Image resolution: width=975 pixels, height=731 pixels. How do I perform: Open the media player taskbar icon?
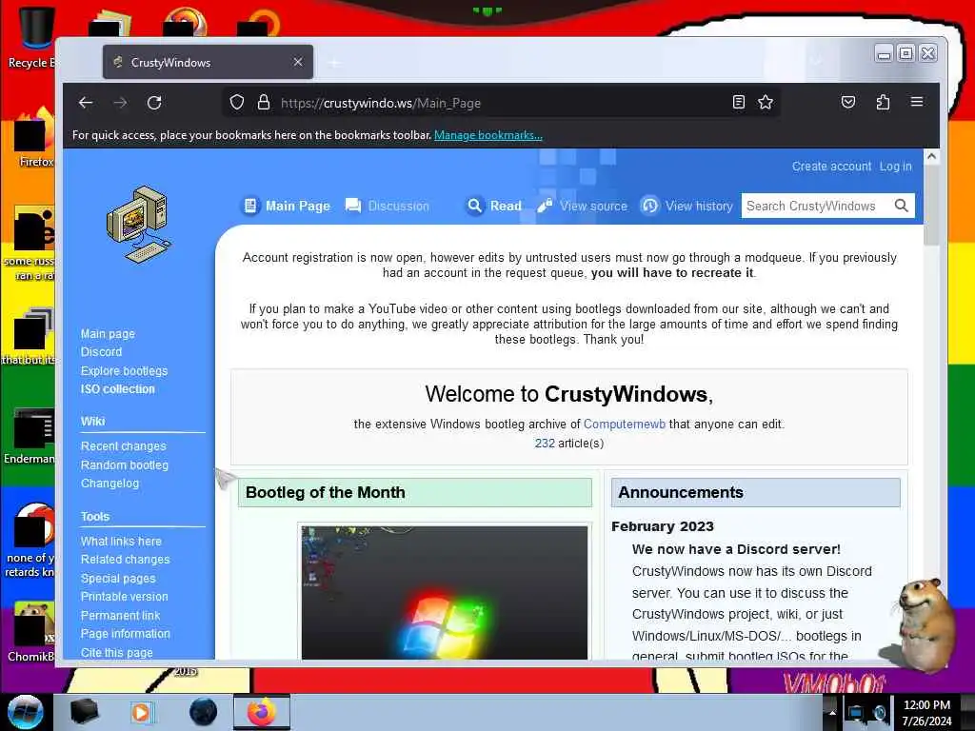point(141,712)
